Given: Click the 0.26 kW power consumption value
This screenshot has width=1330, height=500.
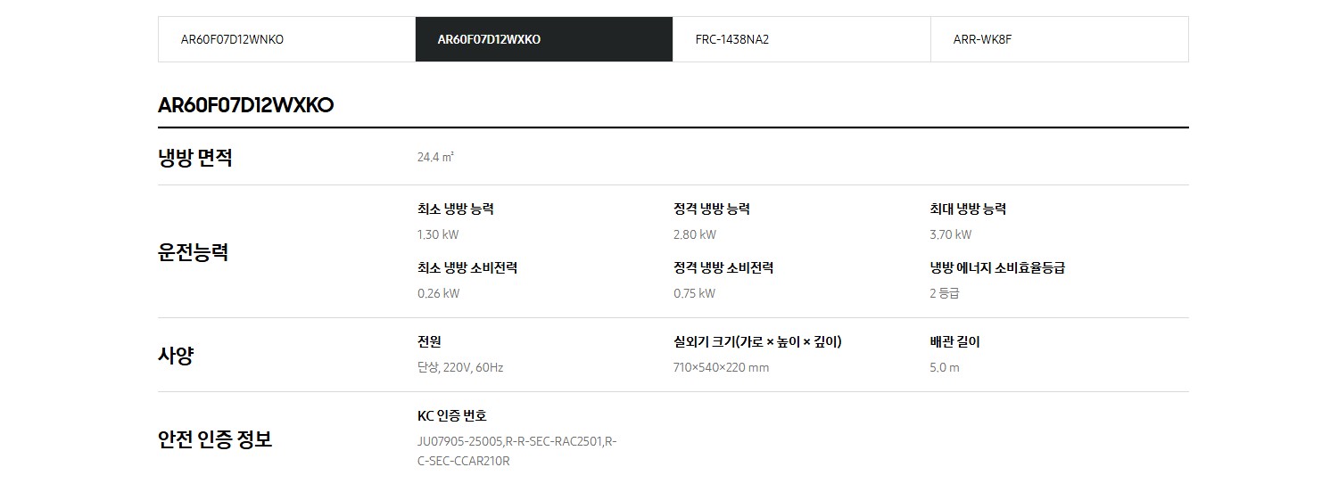Looking at the screenshot, I should 439,294.
